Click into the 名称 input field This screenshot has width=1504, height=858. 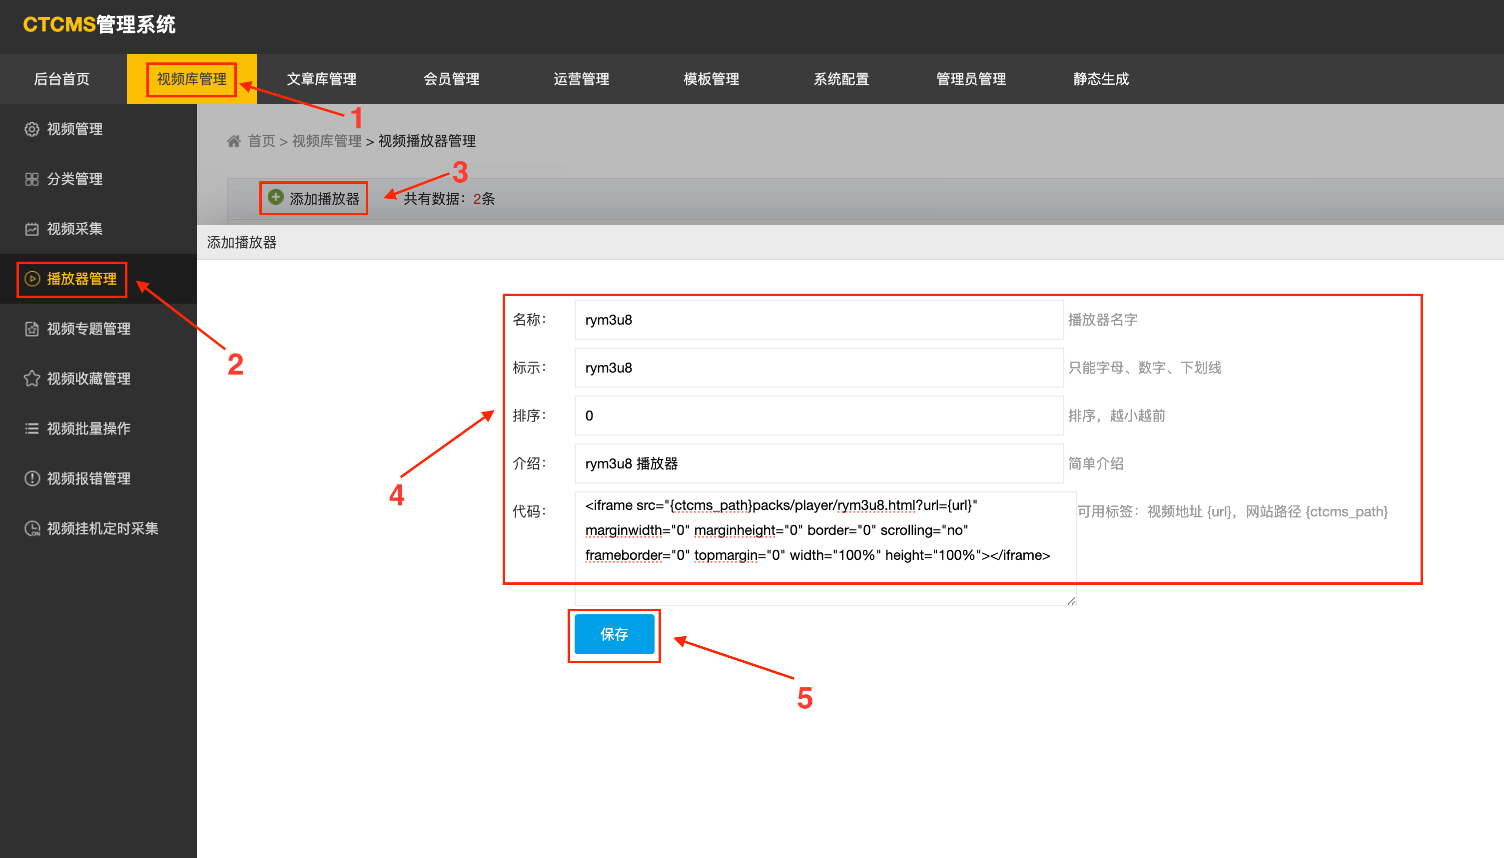pyautogui.click(x=818, y=320)
